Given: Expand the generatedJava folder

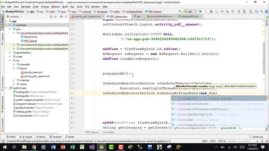Looking at the screenshot, I should [x=10, y=53].
